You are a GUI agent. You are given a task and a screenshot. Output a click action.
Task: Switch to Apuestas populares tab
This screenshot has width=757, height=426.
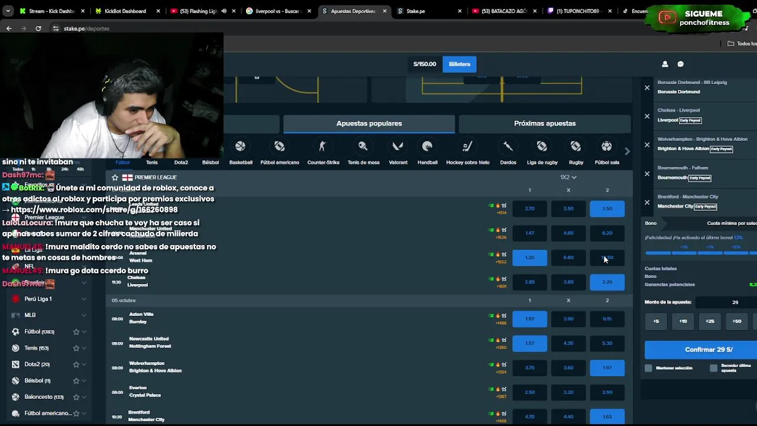(369, 124)
